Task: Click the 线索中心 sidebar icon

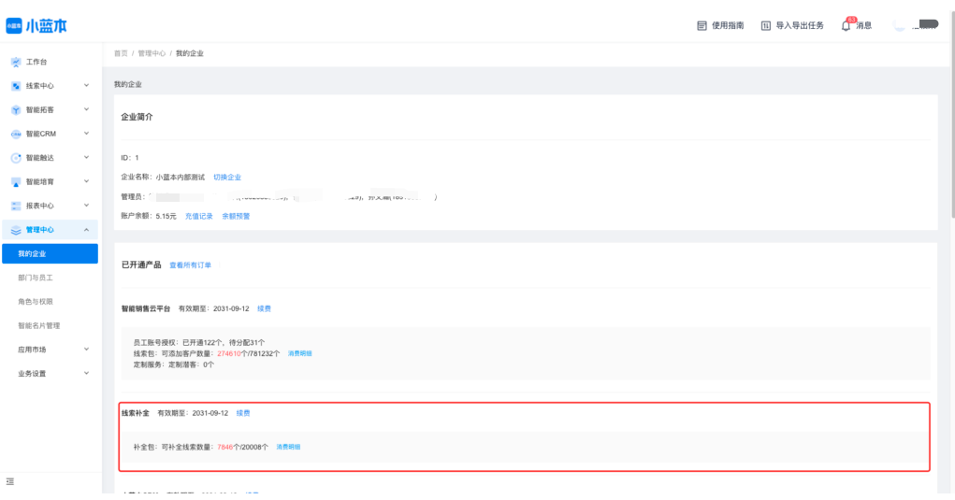Action: tap(16, 86)
